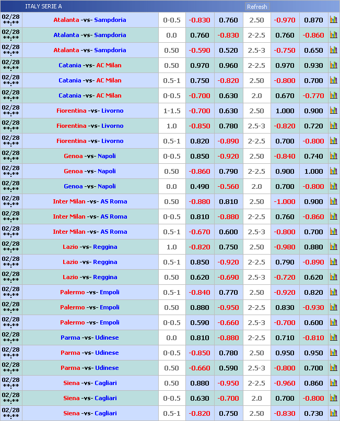The image size is (340, 421).
Task: Open chart icon for Inter Milan-AS Roma 0.5-1 row
Action: point(334,232)
